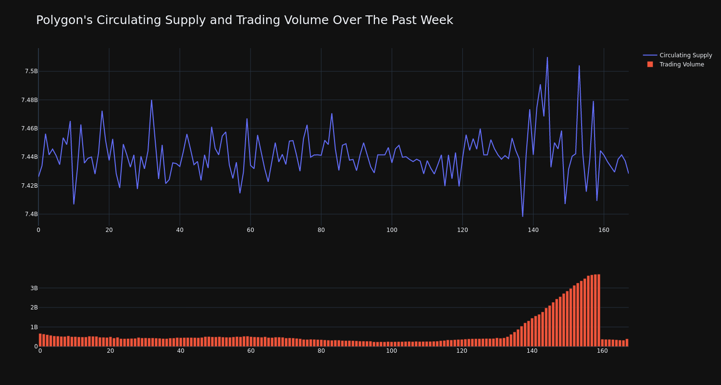The image size is (721, 385).
Task: Click the 7.44B y-axis label
Action: pos(29,157)
